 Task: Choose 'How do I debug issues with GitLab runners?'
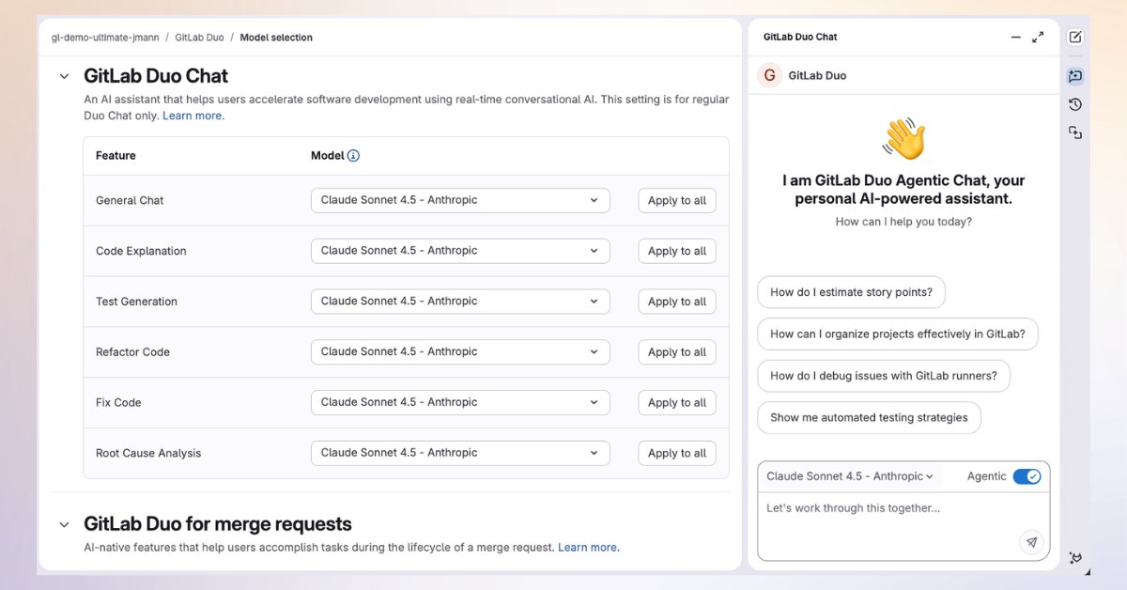(x=884, y=376)
